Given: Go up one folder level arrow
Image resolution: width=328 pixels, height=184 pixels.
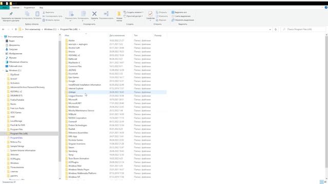Looking at the screenshot, I should pyautogui.click(x=16, y=30).
